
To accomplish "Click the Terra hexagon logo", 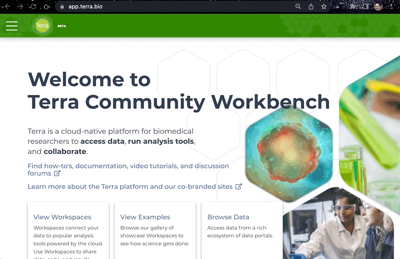I will (42, 26).
